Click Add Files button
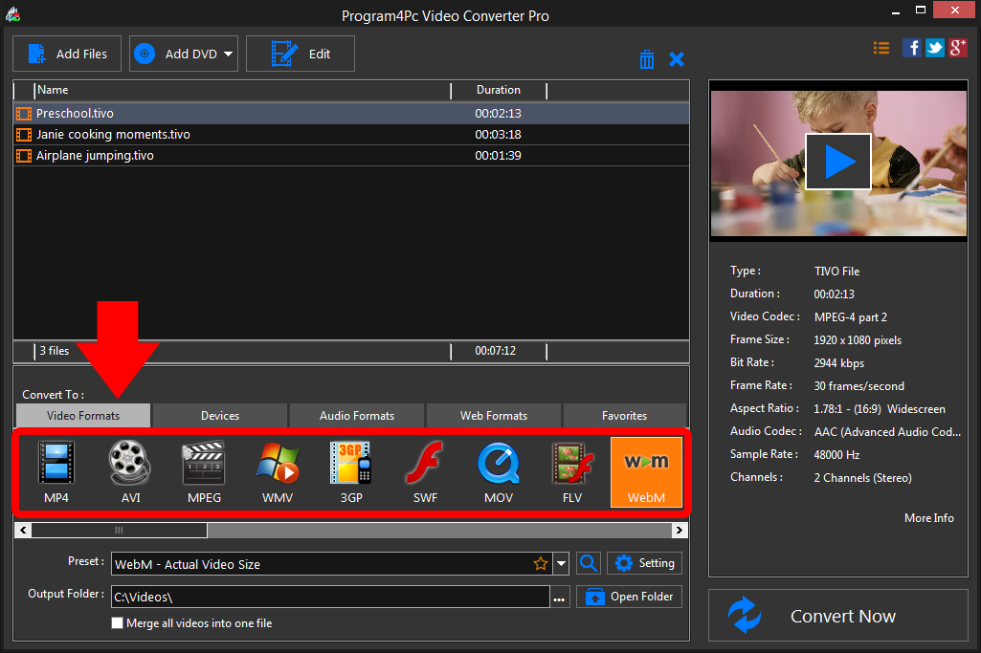981x653 pixels. (67, 54)
